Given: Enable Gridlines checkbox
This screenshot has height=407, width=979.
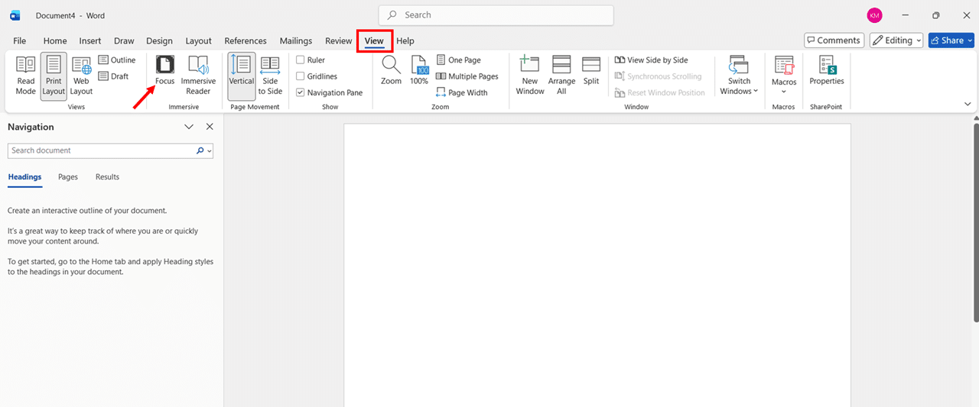Looking at the screenshot, I should (301, 76).
